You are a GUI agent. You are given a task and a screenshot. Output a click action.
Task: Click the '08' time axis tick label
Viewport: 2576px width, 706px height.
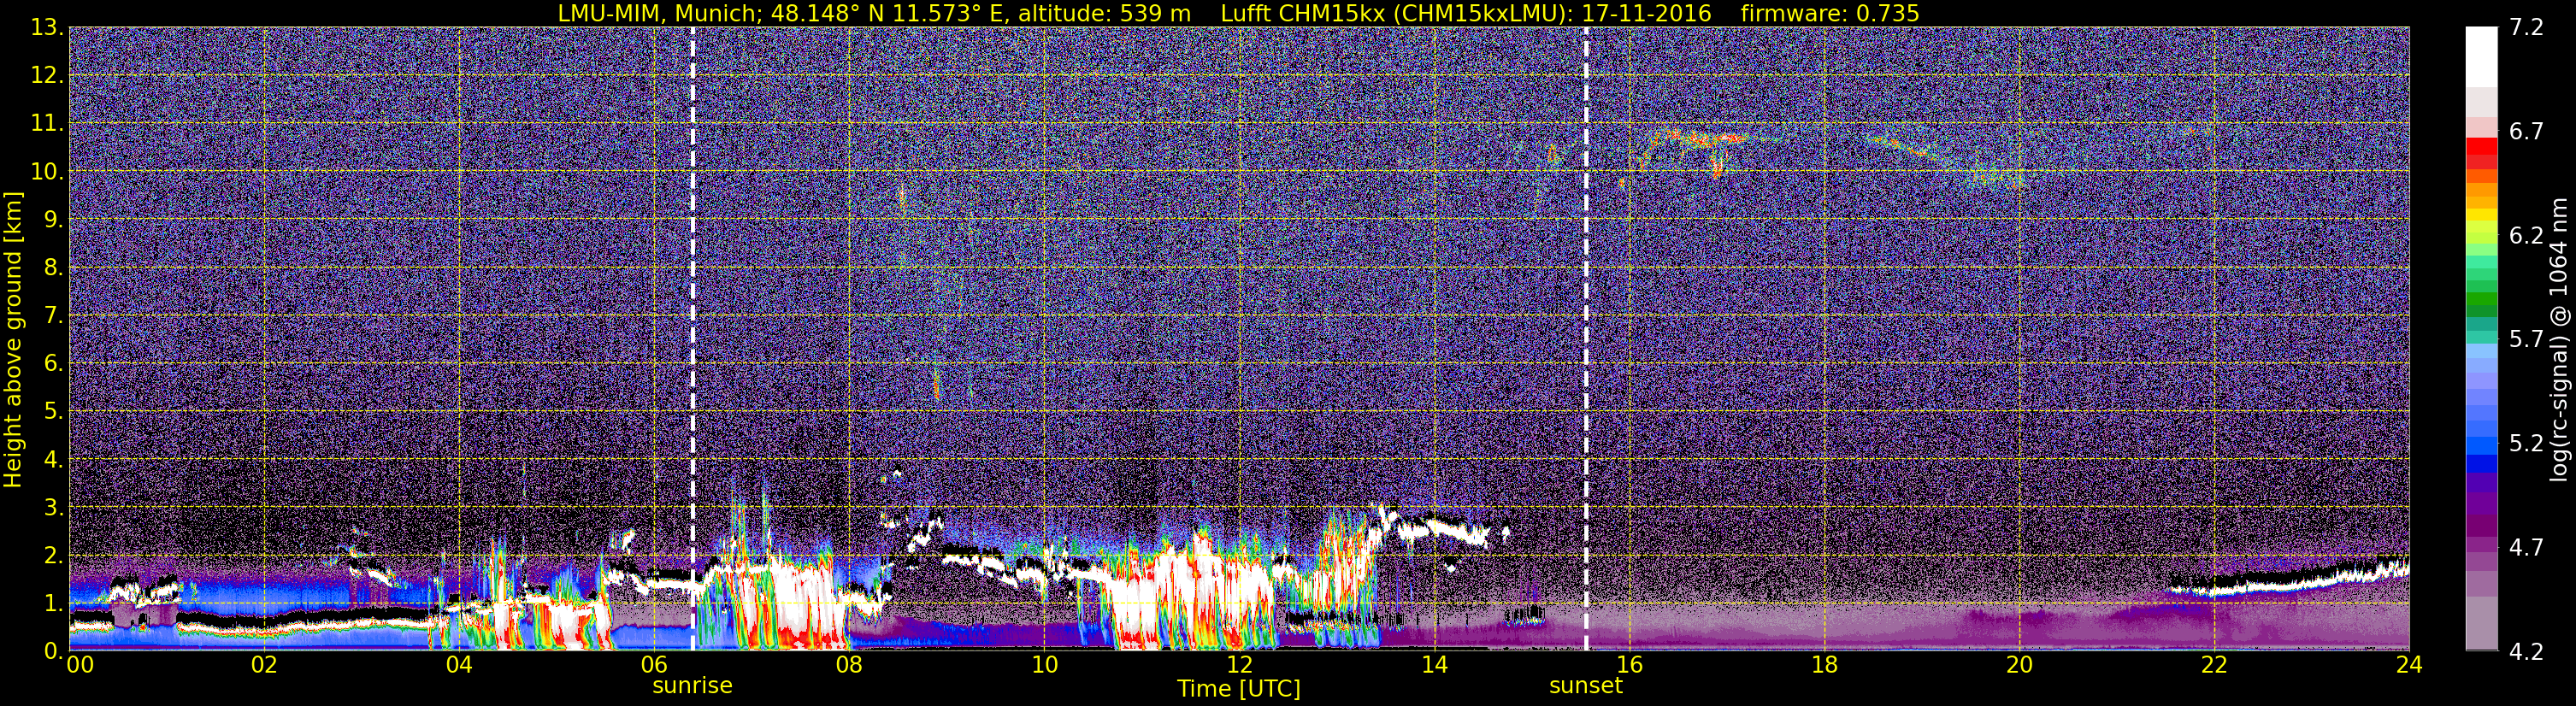[x=849, y=665]
